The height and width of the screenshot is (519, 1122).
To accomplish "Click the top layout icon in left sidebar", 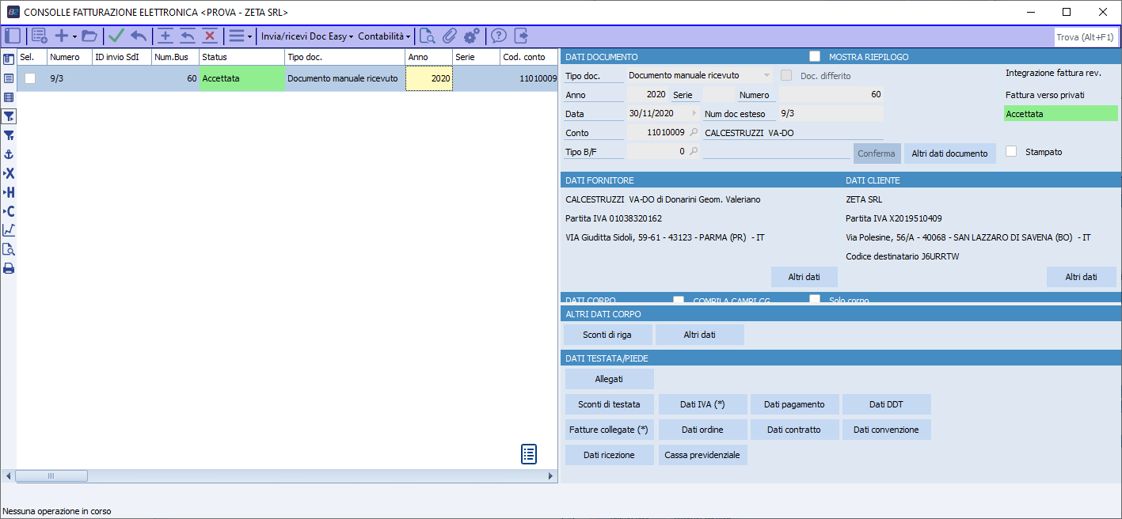I will coord(9,59).
